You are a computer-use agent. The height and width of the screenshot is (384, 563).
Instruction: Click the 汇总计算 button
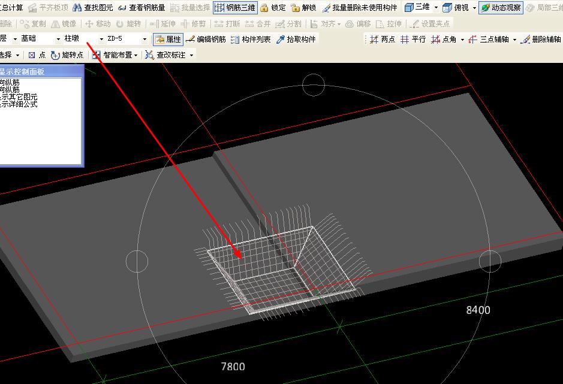[x=11, y=8]
